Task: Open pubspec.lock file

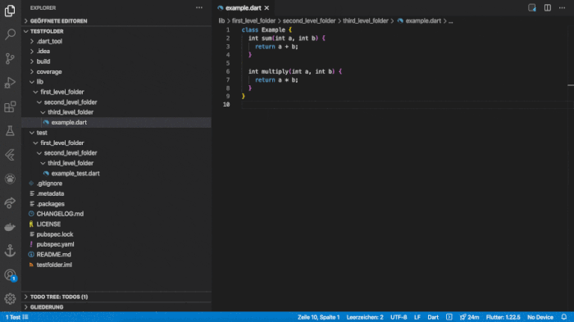Action: pos(116,234)
